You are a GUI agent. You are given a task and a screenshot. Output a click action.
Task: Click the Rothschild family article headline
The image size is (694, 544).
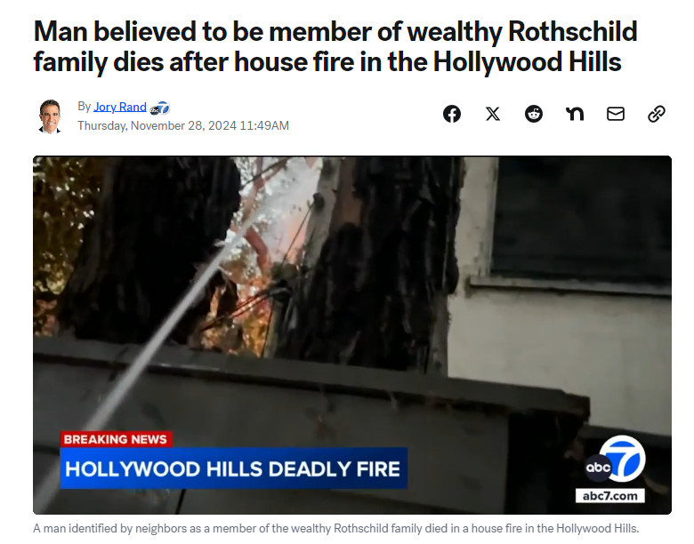point(335,46)
